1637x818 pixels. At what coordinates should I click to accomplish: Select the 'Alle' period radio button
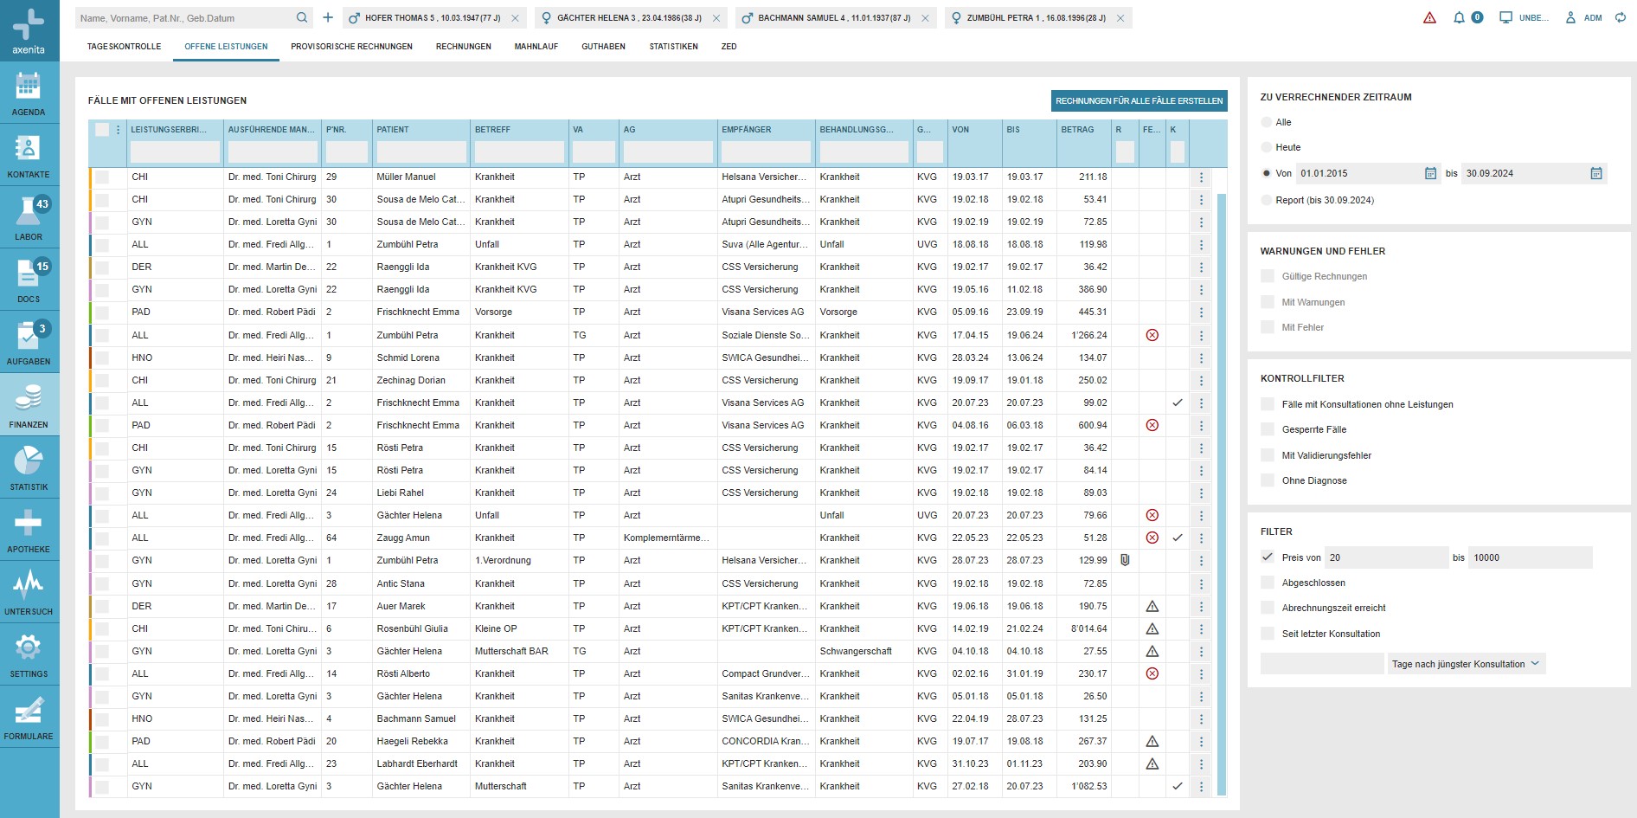(1267, 122)
